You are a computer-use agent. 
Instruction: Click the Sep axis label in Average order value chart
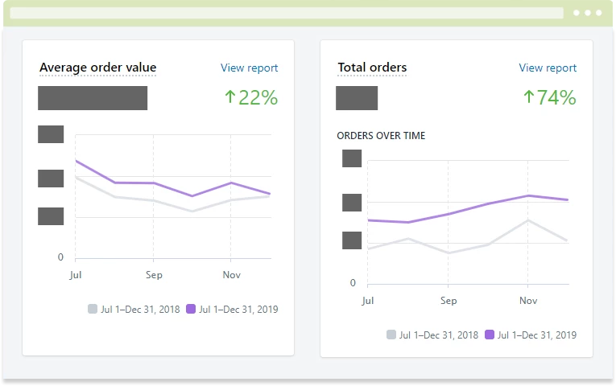[154, 275]
